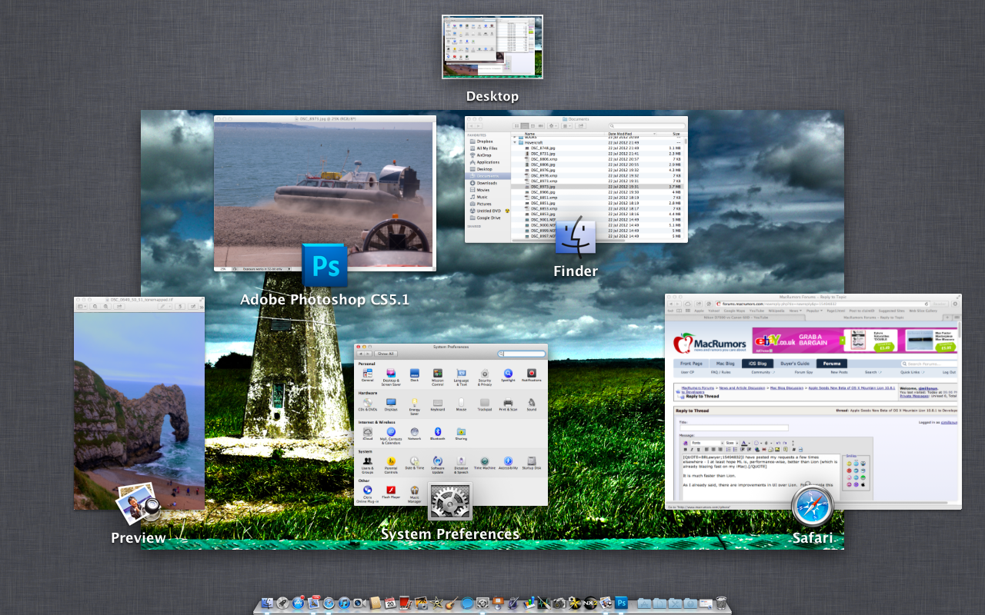Image resolution: width=985 pixels, height=615 pixels.
Task: Select DSC_8748.jpg file row in Finder
Action: (597, 148)
